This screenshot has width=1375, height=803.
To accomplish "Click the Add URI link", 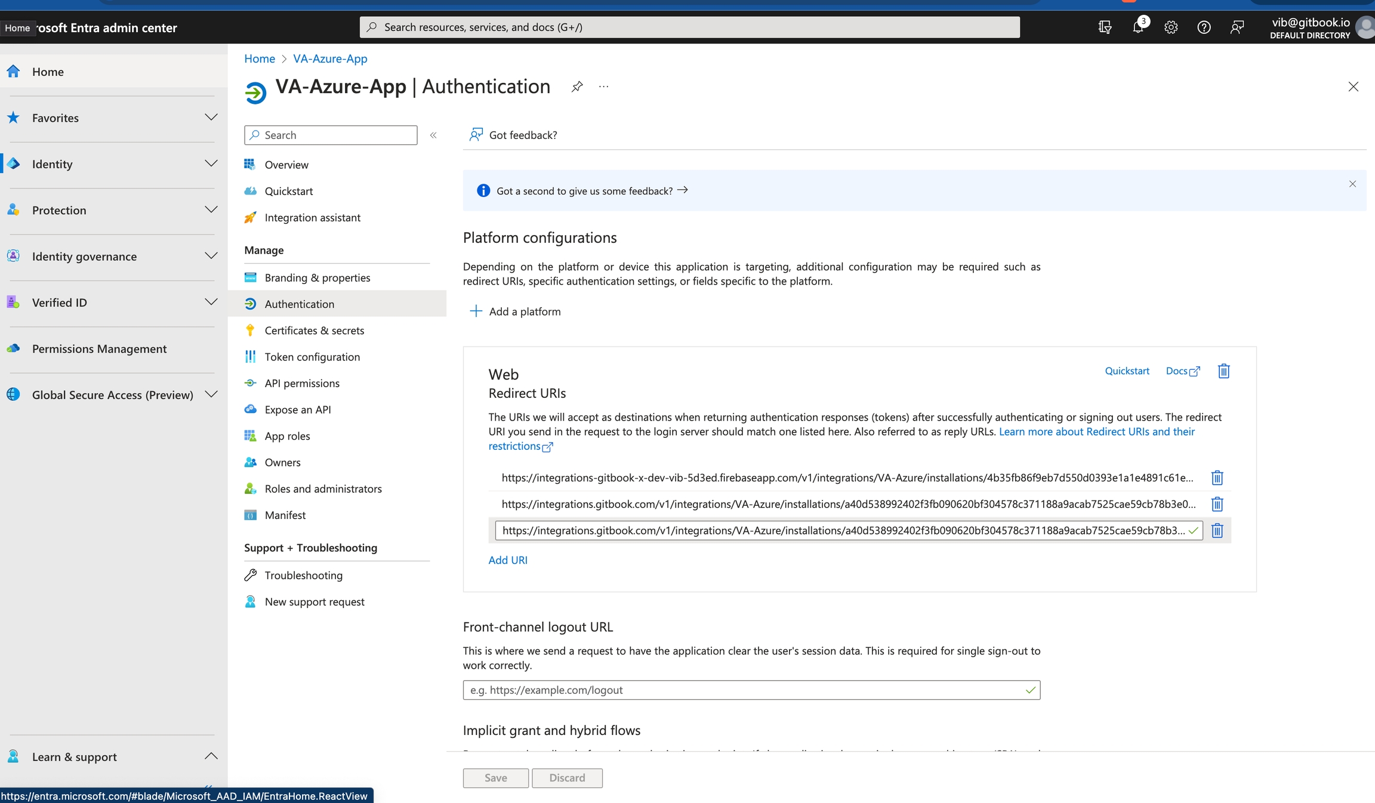I will click(508, 560).
